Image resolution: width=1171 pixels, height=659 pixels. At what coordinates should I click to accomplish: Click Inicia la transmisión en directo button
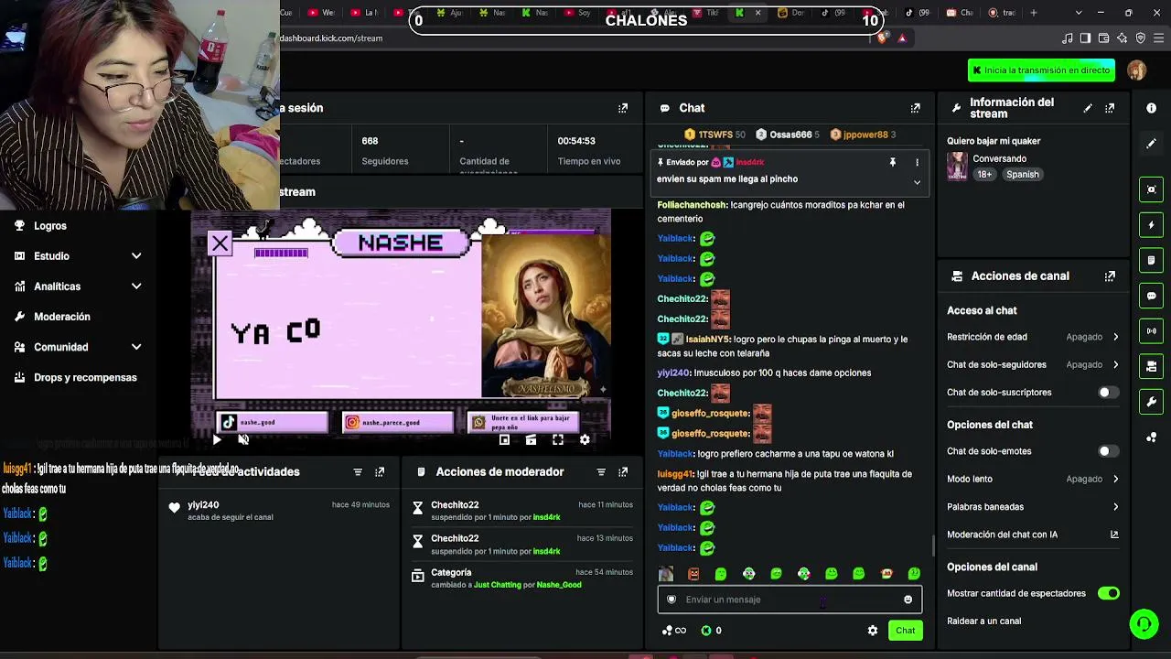tap(1041, 70)
